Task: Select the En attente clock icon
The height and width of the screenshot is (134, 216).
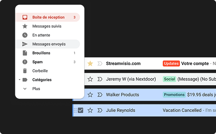Action: pyautogui.click(x=25, y=35)
